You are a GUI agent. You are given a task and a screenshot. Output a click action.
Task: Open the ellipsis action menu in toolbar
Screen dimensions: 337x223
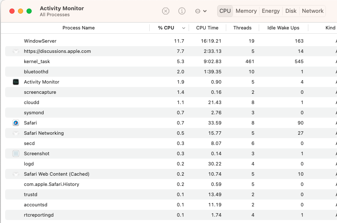tap(201, 11)
